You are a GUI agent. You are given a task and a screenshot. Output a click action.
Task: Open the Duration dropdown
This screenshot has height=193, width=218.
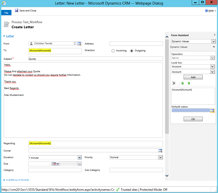tap(79, 157)
